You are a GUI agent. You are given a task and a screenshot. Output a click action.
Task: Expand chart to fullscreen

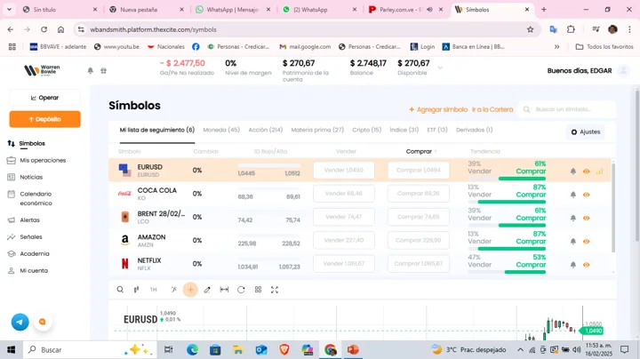click(x=275, y=290)
